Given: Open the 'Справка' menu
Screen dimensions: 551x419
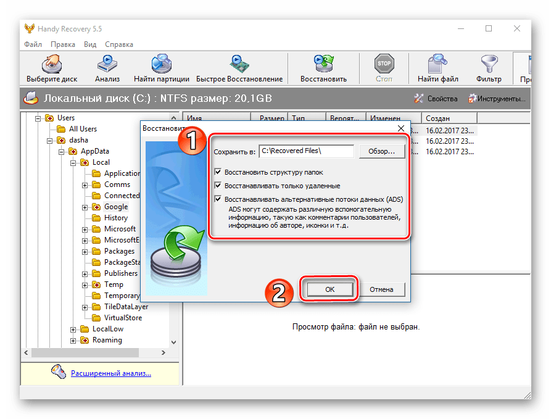Looking at the screenshot, I should [118, 44].
